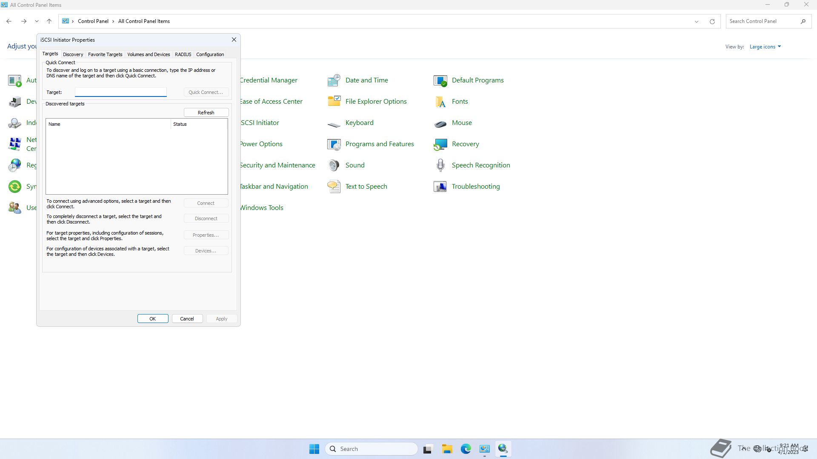Click the Keyboard icon

click(334, 124)
